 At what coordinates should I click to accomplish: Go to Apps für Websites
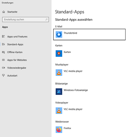pos(17,60)
